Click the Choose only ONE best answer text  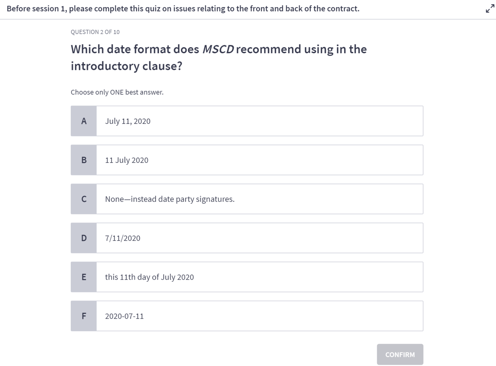click(117, 92)
